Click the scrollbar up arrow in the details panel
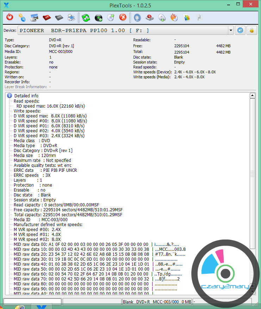Viewport: 261px width, 309px height. (252, 96)
